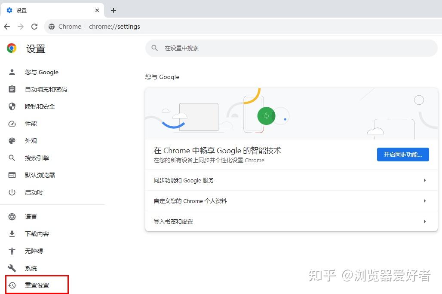442x294 pixels.
Task: Click the 开启同步功能 button
Action: [403, 155]
